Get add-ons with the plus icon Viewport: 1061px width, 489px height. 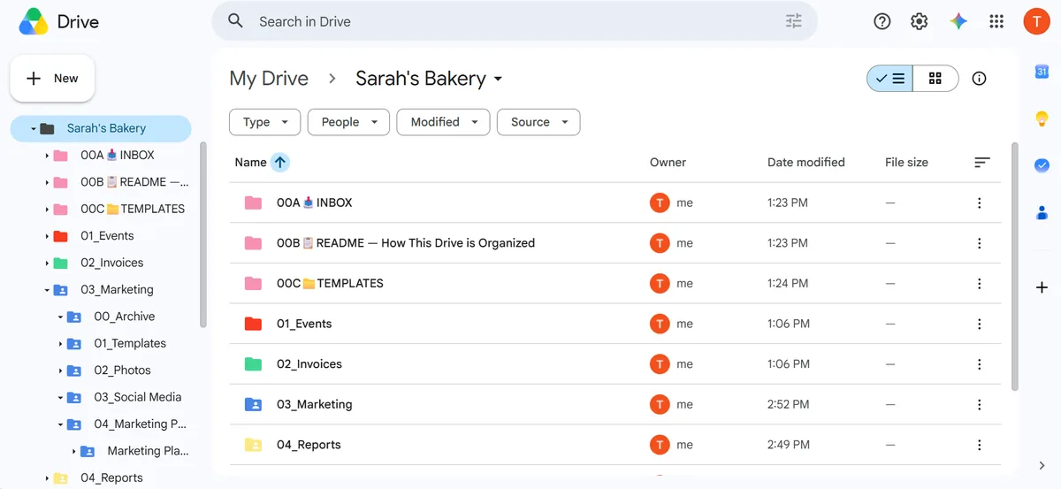point(1042,287)
